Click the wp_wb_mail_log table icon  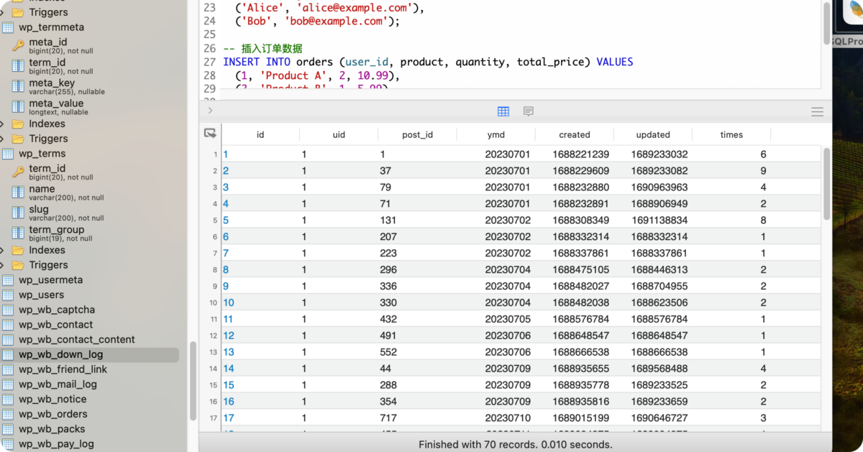click(x=8, y=384)
